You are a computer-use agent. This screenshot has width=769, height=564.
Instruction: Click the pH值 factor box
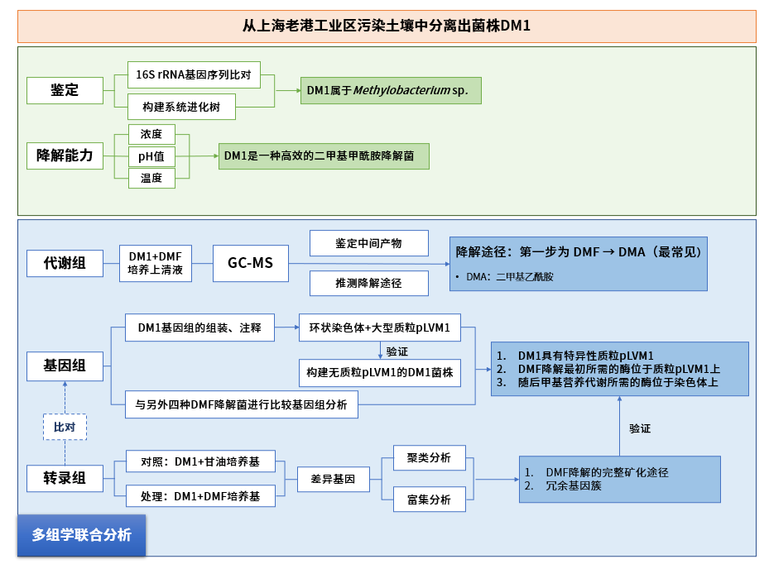pos(151,155)
